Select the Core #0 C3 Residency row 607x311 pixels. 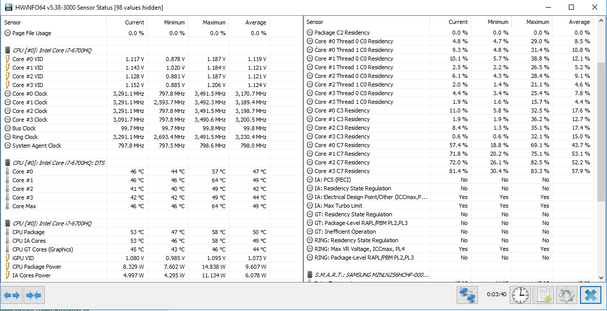coord(449,110)
